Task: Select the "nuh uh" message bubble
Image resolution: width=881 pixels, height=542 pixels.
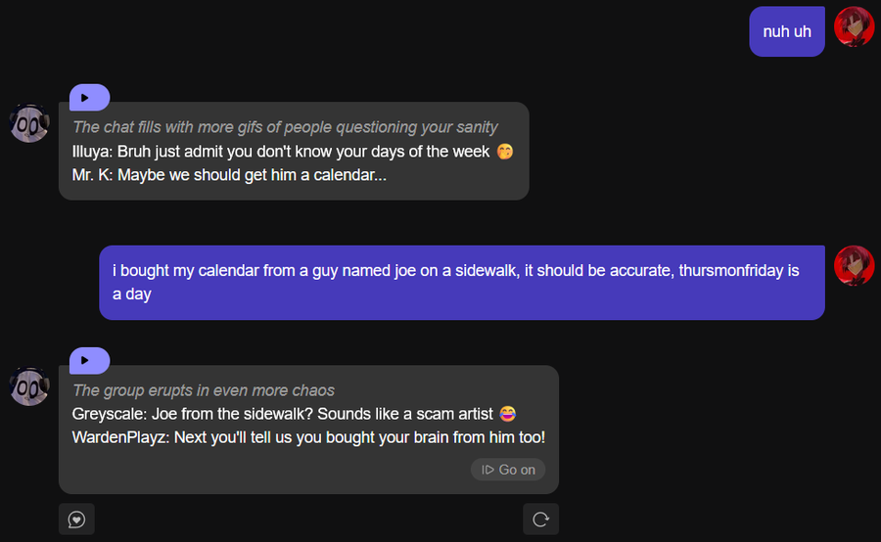Action: 787,31
